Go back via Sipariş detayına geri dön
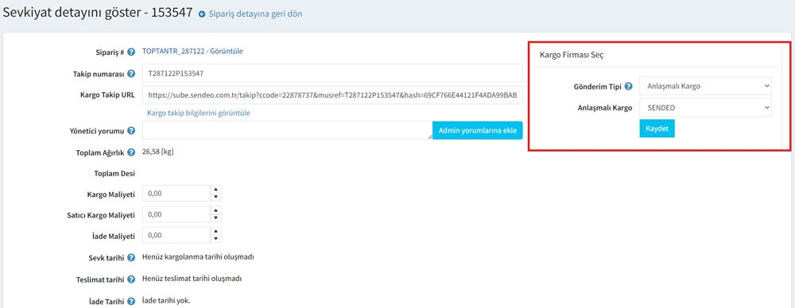This screenshot has height=308, width=795. tap(251, 14)
